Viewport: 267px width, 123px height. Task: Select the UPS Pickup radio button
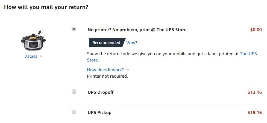(x=74, y=112)
